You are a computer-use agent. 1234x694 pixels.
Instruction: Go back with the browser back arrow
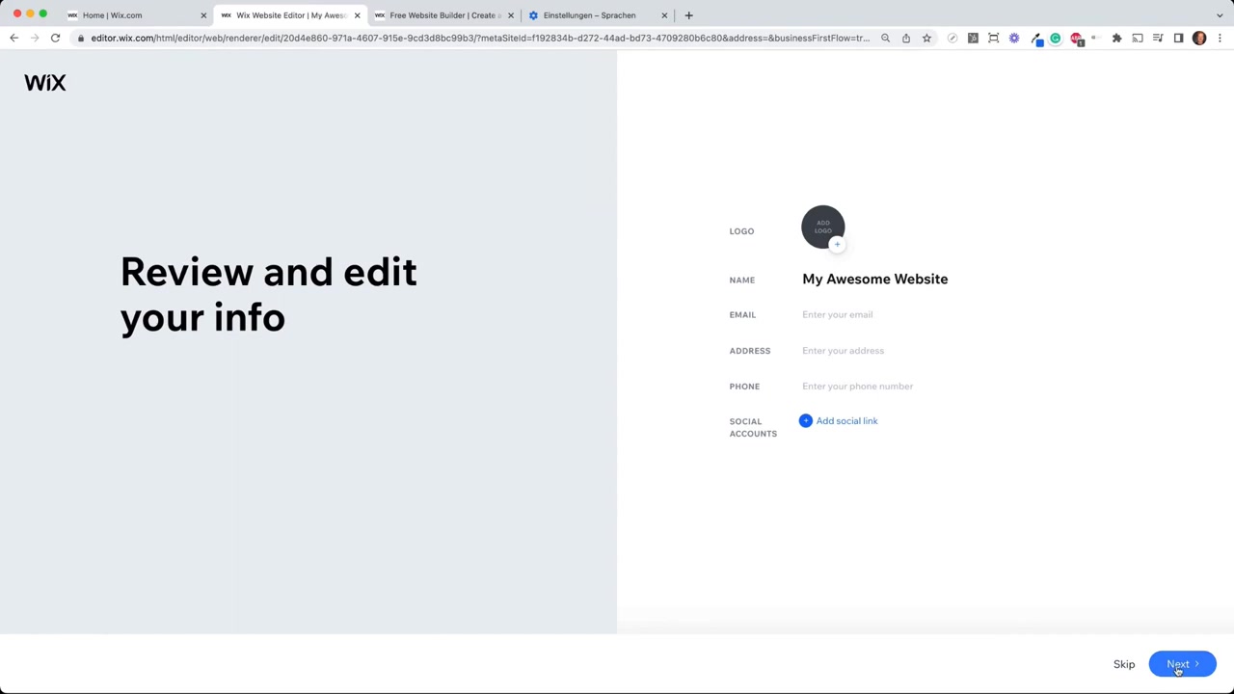coord(13,39)
